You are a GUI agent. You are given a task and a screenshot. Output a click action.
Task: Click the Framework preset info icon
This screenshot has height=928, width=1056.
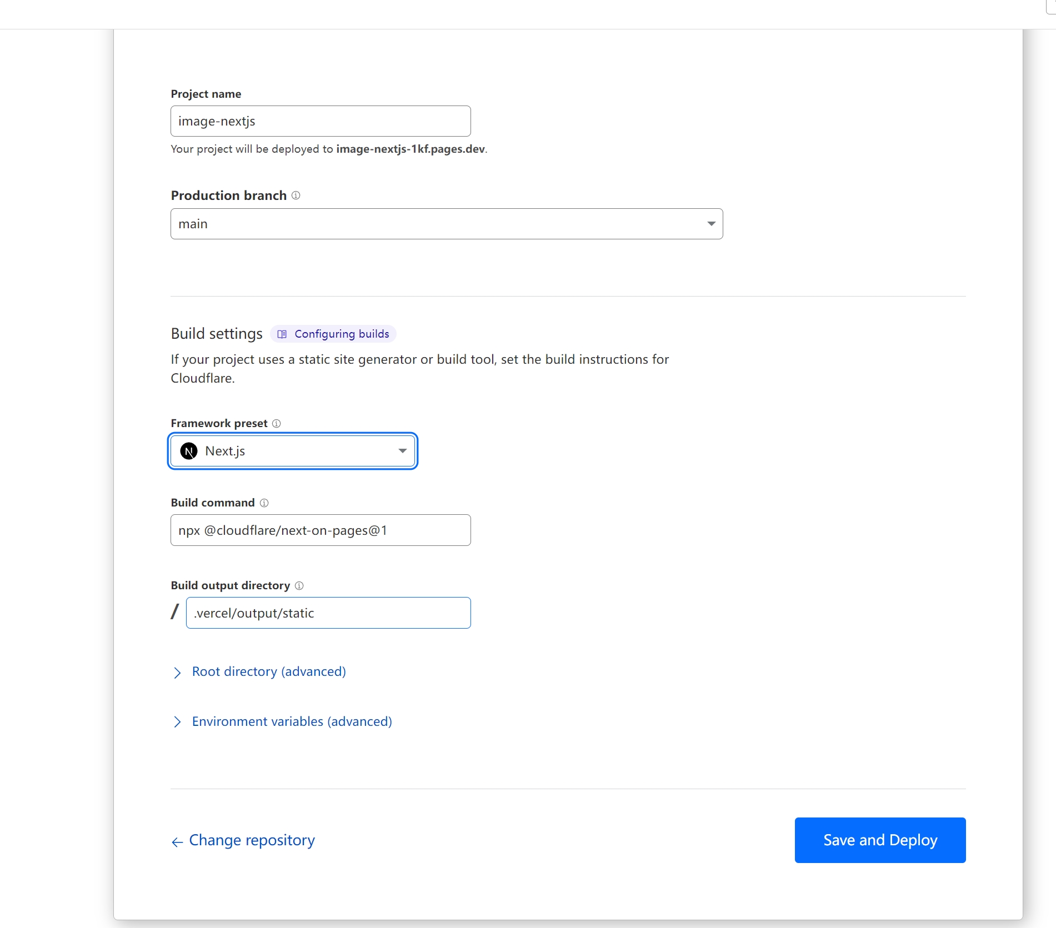(276, 424)
